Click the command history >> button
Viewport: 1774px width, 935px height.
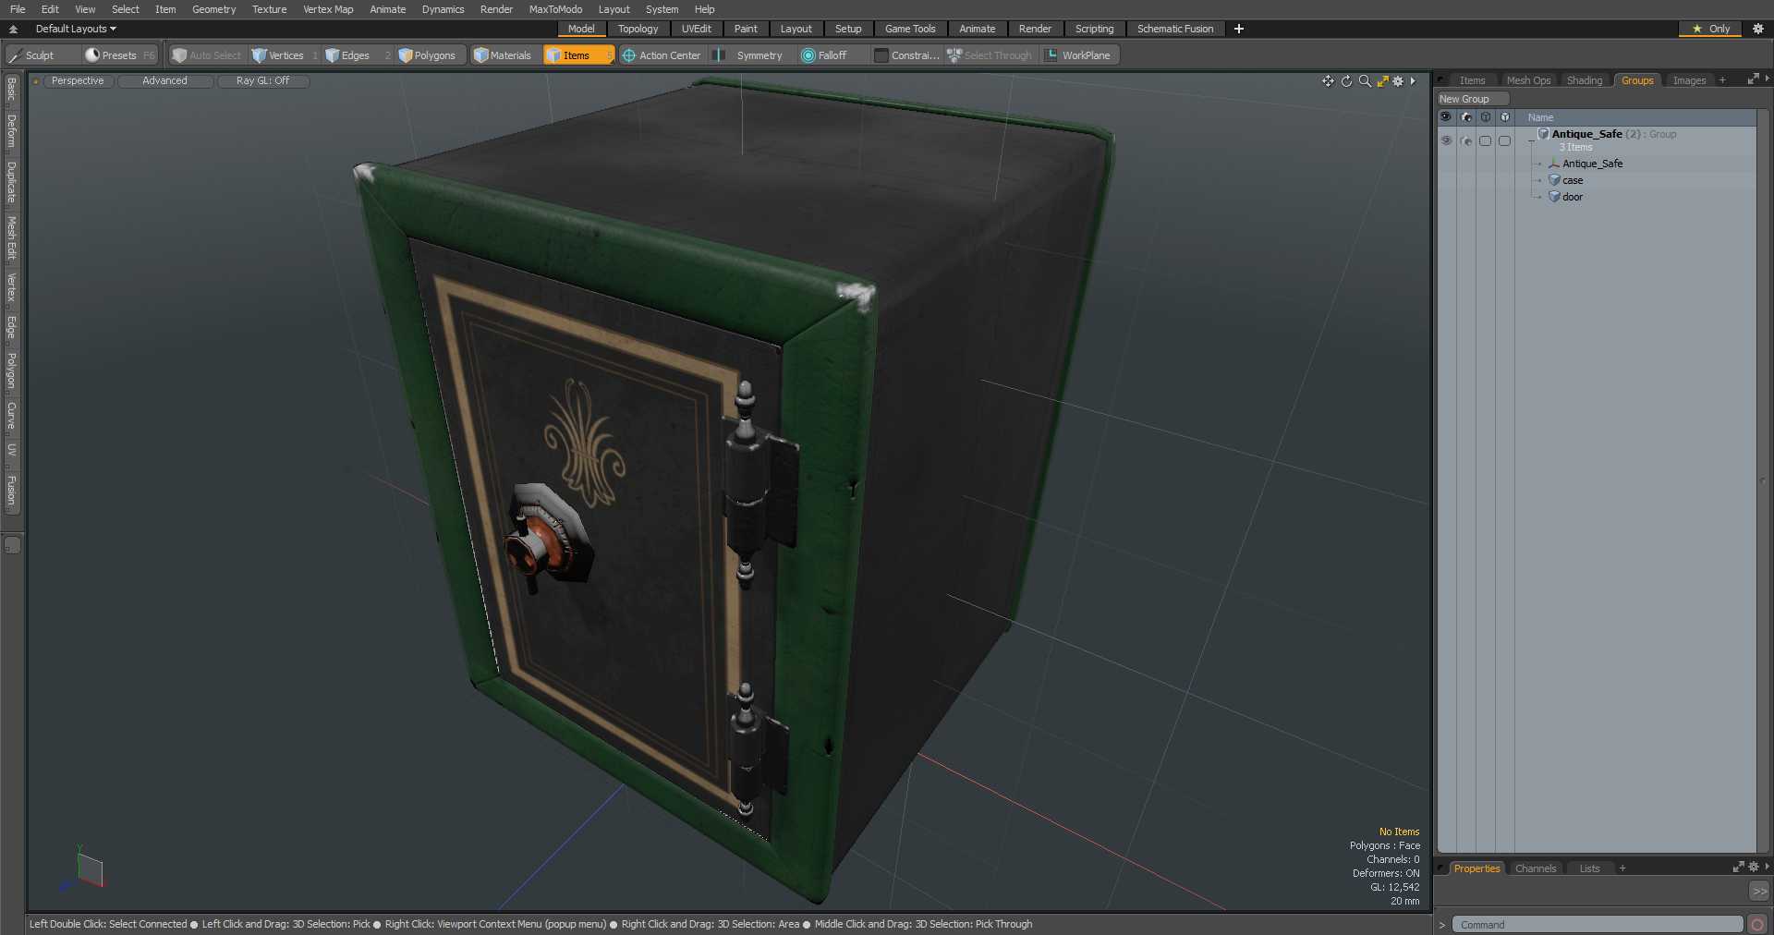[1759, 892]
